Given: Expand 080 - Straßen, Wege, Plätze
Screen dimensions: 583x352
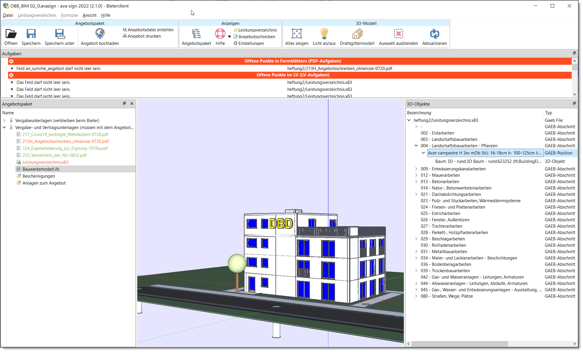Looking at the screenshot, I should [x=416, y=296].
